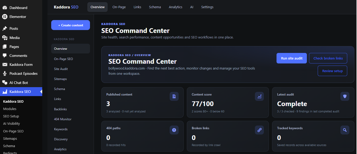Viewport: 357px width, 154px height.
Task: Click the Content score chart icon
Action: [259, 96]
